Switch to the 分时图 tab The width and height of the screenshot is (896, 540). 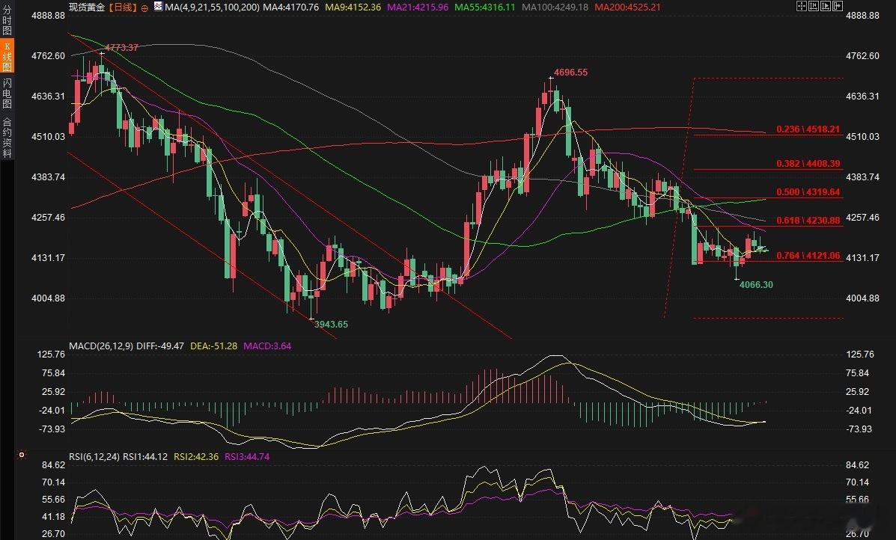pos(7,22)
